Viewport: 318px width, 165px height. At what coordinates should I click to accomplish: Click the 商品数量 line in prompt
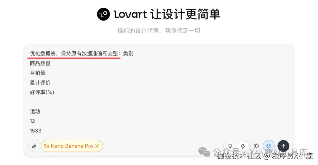coord(40,63)
